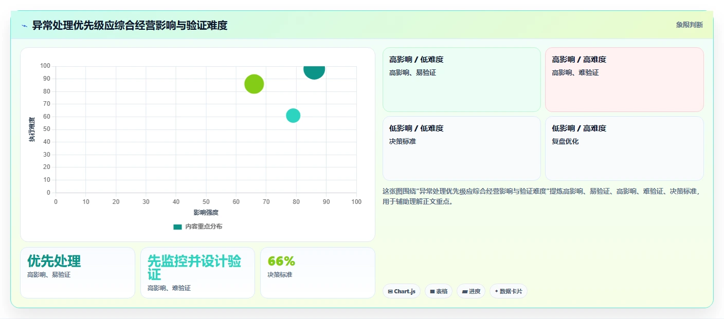Click the 执行难度 y-axis title
The height and width of the screenshot is (319, 724).
tap(32, 129)
